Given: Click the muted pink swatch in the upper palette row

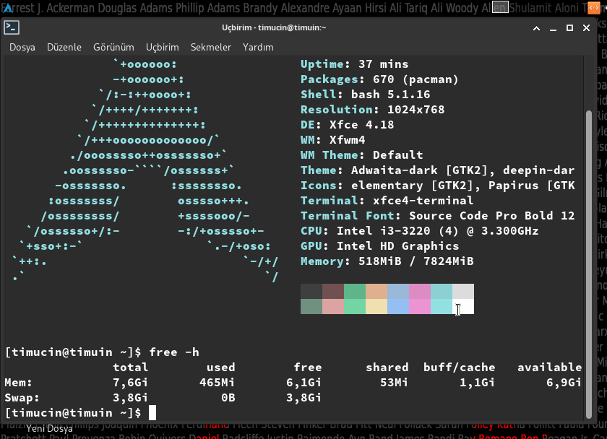Looking at the screenshot, I should 420,291.
